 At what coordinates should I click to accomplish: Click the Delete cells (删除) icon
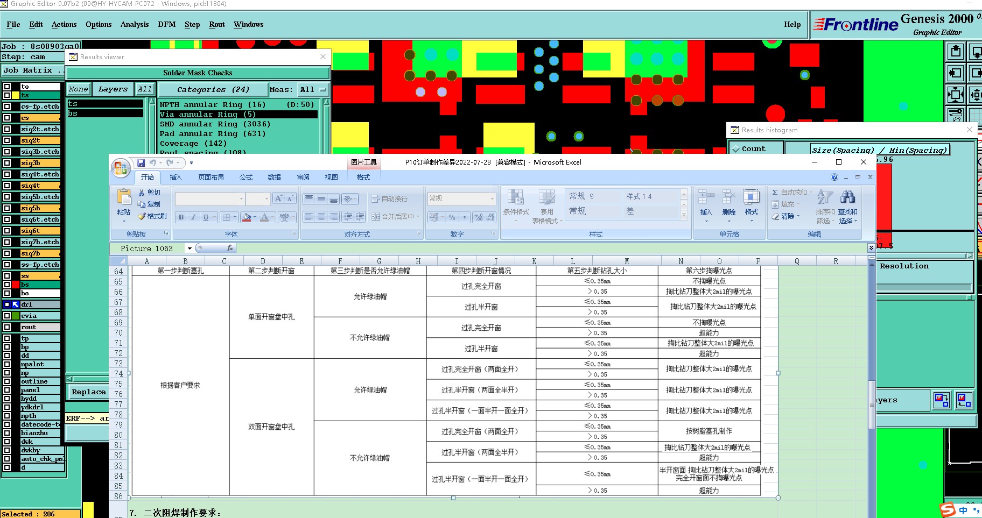pyautogui.click(x=729, y=197)
